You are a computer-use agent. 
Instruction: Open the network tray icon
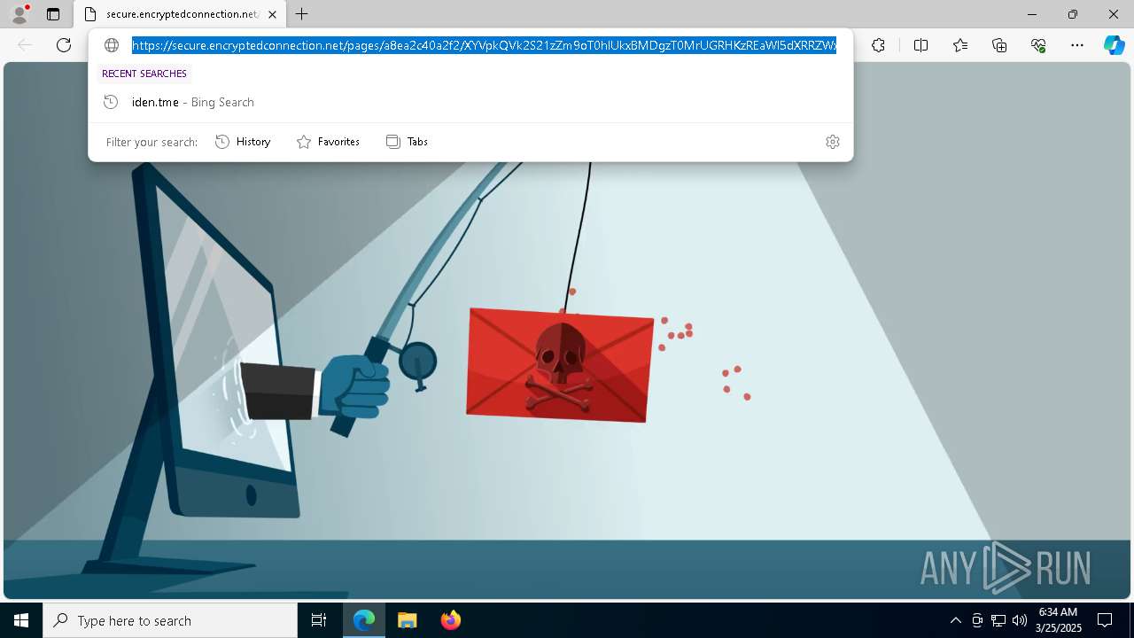coord(998,620)
